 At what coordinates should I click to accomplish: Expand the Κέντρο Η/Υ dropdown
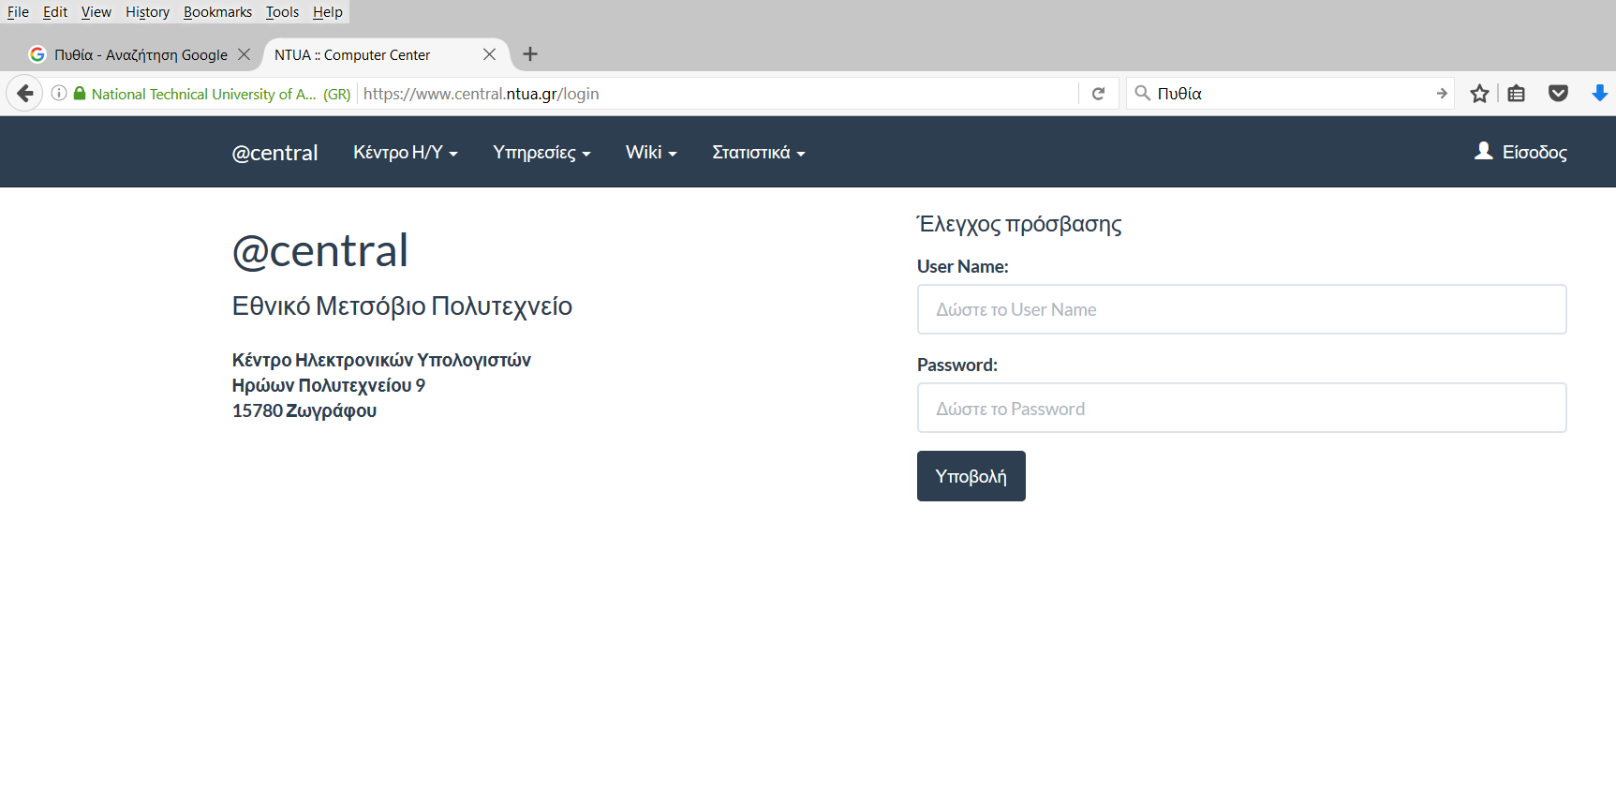click(x=406, y=152)
